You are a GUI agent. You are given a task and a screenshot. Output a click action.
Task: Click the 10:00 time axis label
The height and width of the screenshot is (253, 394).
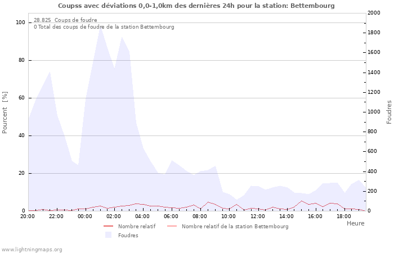click(x=229, y=216)
